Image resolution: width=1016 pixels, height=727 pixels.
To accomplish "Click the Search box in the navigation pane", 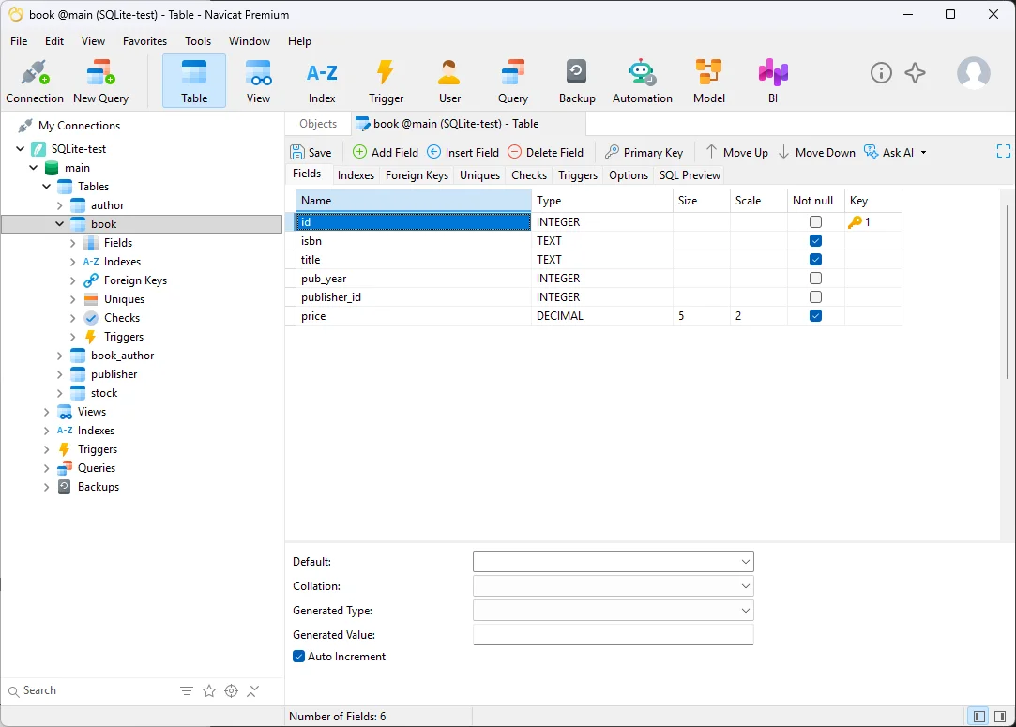I will [x=91, y=690].
